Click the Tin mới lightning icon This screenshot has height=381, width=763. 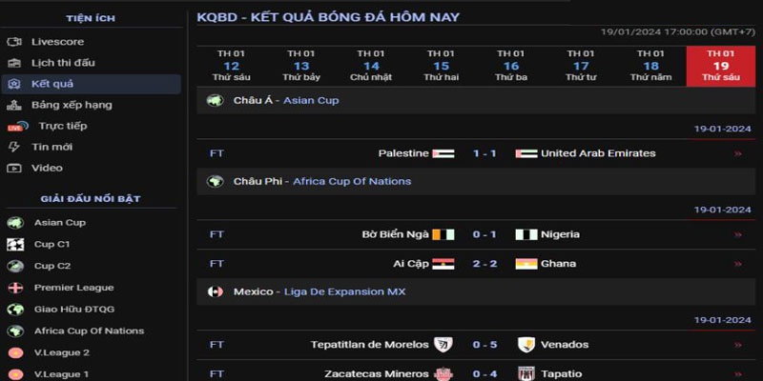point(14,147)
